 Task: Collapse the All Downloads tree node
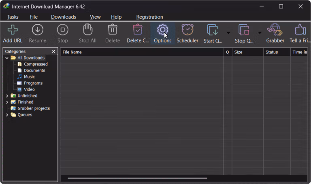[x=7, y=58]
